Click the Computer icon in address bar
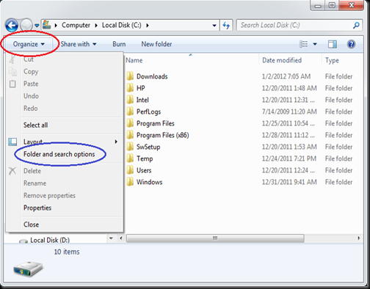Screen dimensions: 370x289 click(46, 25)
